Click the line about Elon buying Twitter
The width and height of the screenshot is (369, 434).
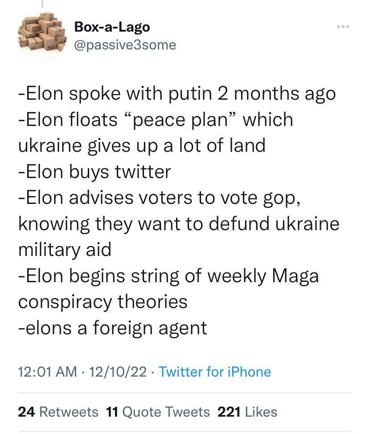coord(94,171)
